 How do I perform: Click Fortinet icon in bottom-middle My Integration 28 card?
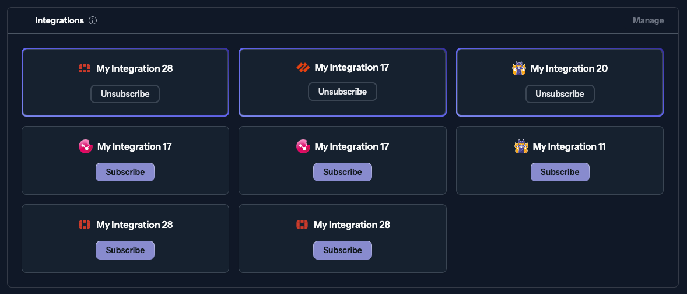point(302,225)
